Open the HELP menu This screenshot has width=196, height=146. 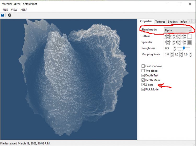[x=24, y=10]
